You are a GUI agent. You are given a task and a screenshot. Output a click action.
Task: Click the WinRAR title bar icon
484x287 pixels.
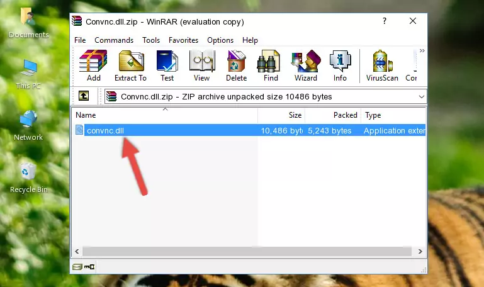pos(77,21)
